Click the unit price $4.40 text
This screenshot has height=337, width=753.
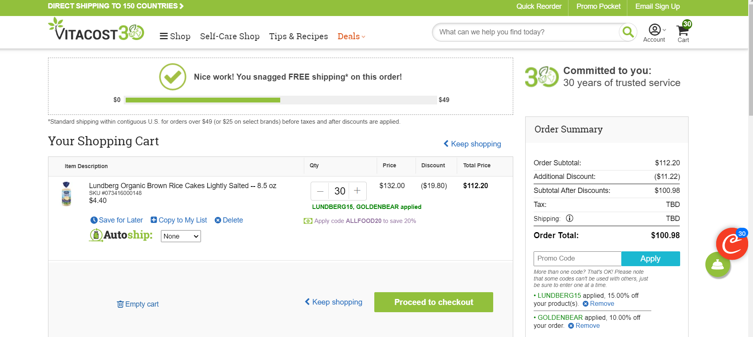(x=98, y=201)
